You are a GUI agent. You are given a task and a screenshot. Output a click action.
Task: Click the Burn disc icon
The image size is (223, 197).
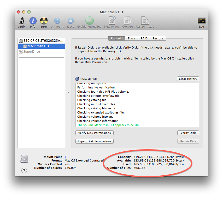click(x=44, y=21)
